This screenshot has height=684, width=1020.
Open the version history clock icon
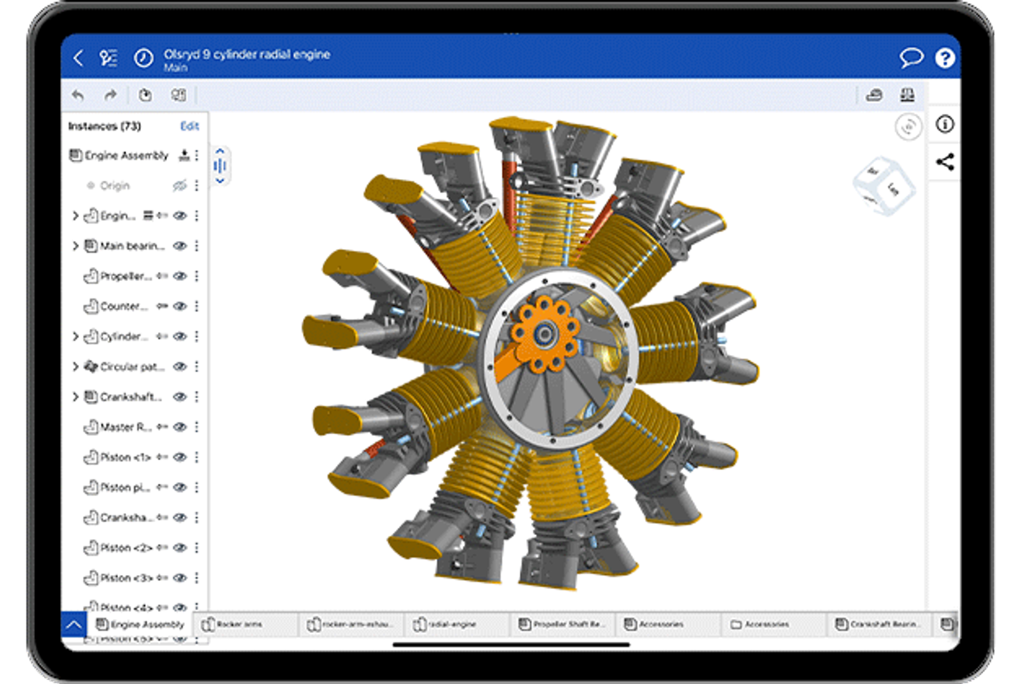(x=143, y=56)
